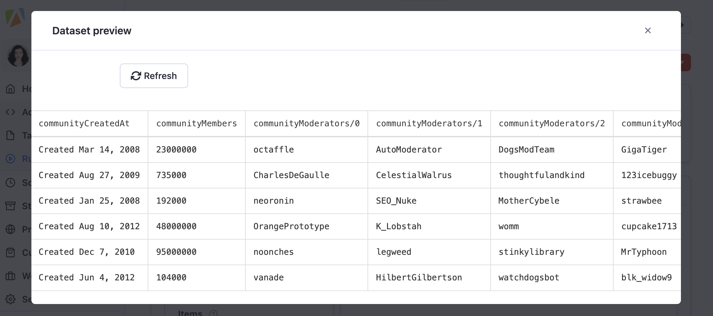Image resolution: width=713 pixels, height=316 pixels.
Task: Open the Settings gear icon in the sidebar
Action: (x=11, y=299)
